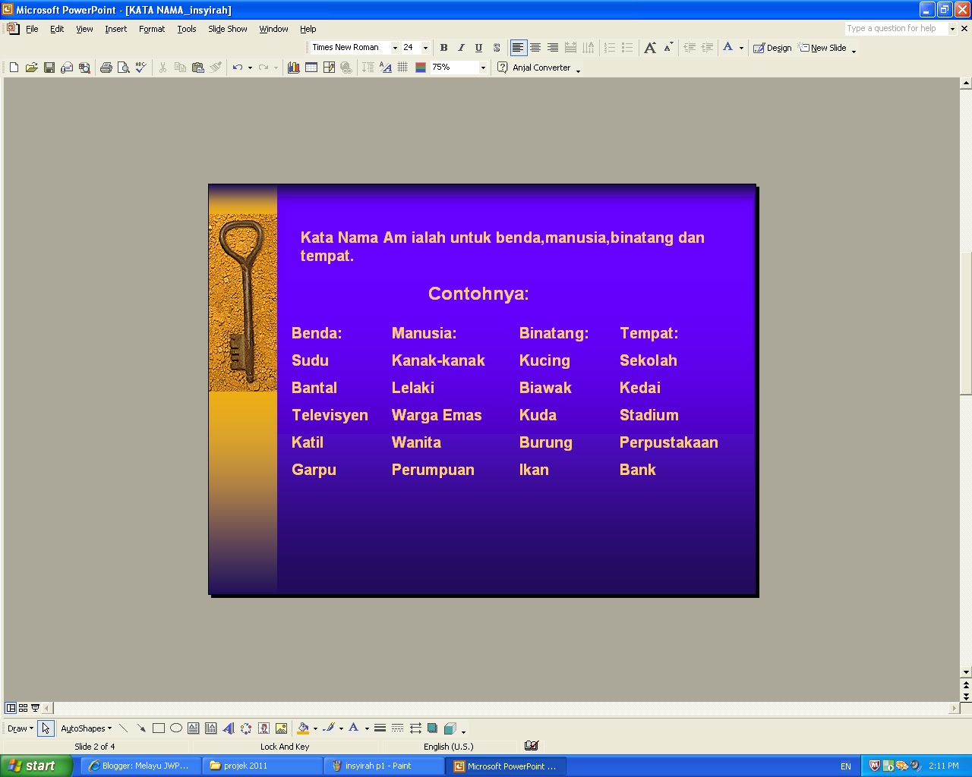Open the Tools menu
The width and height of the screenshot is (972, 777).
(x=187, y=29)
